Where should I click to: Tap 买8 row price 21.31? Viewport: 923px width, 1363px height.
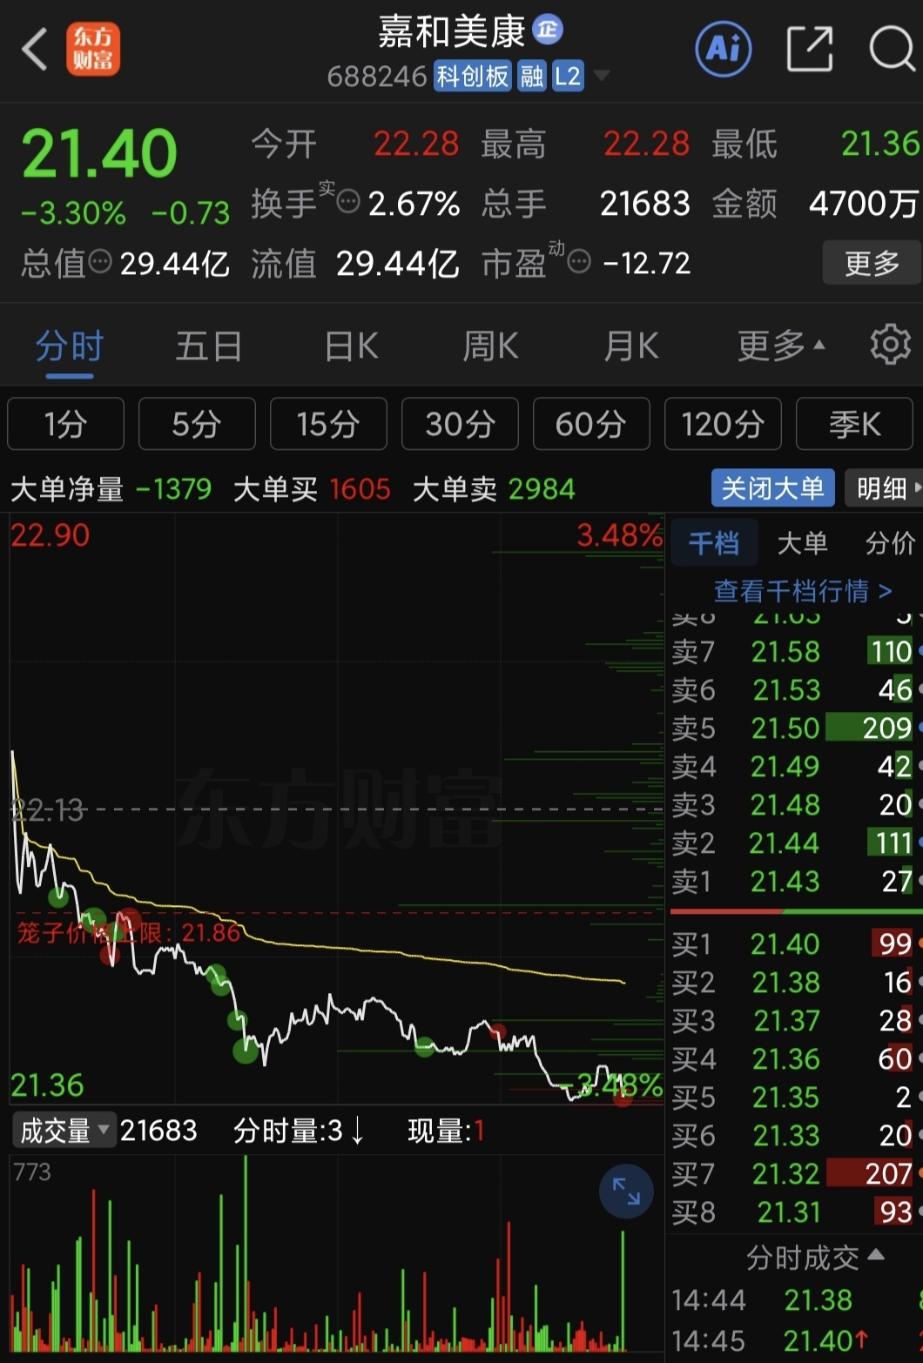pyautogui.click(x=788, y=1212)
